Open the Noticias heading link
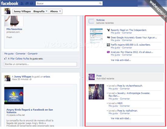 (x=101, y=20)
